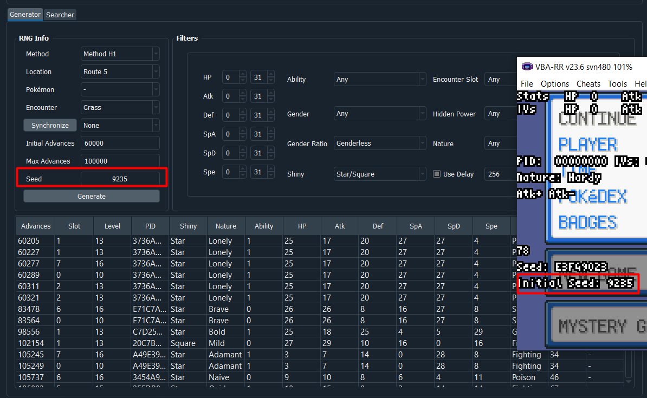
Task: Select the row with advance 60205
Action: tap(266, 241)
